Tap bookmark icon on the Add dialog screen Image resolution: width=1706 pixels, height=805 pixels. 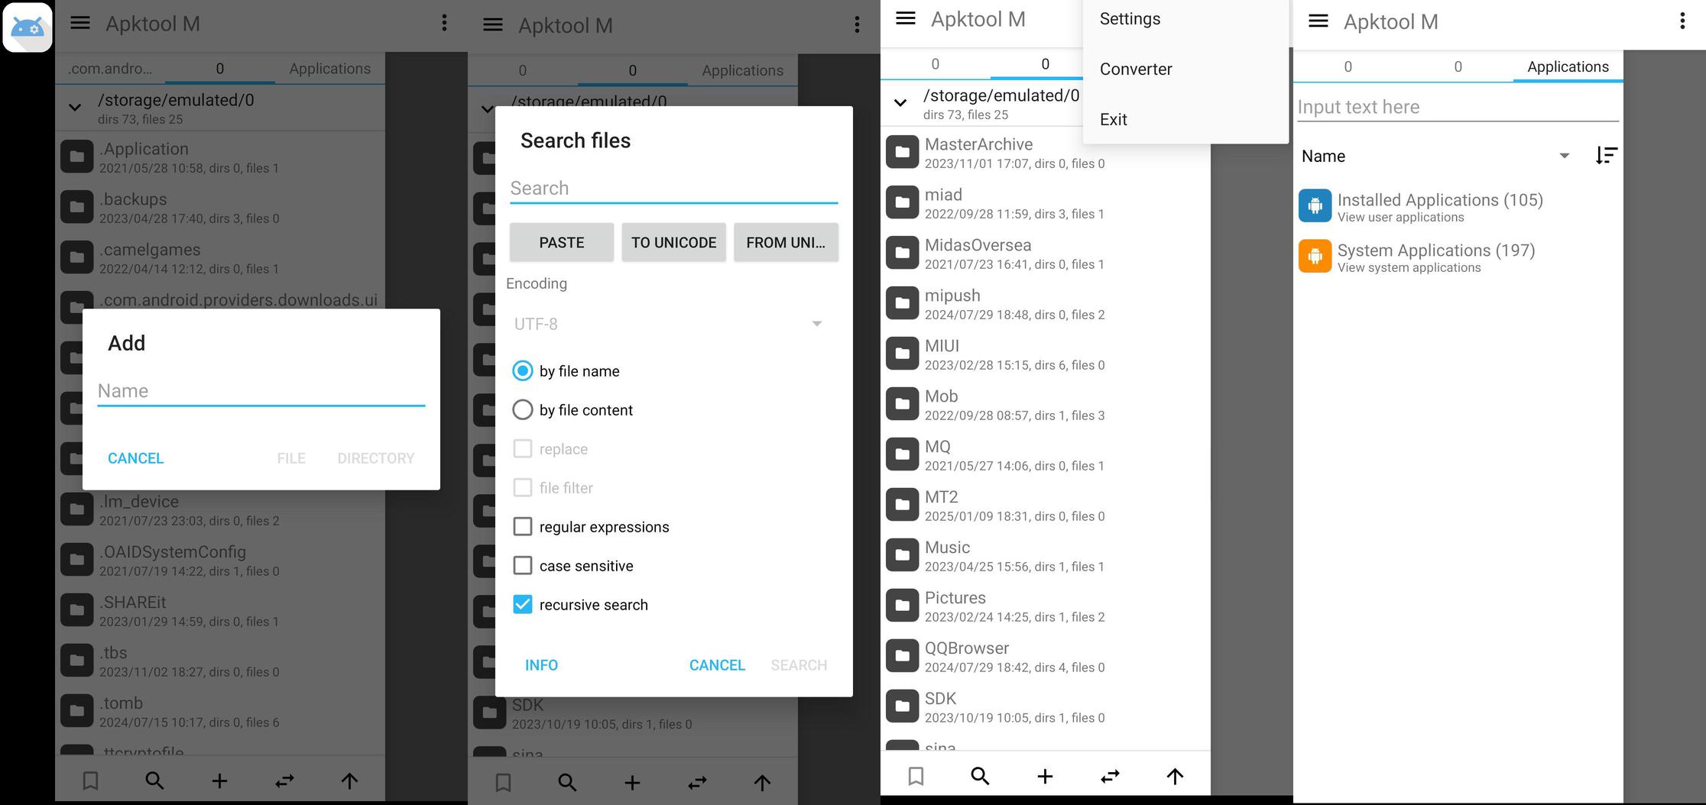90,781
